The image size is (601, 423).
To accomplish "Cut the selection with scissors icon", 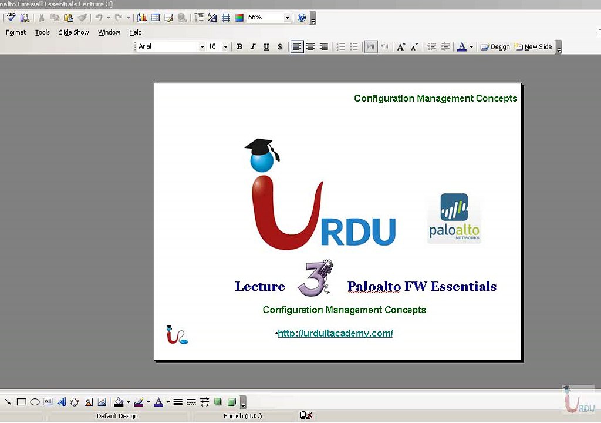I will [42, 18].
